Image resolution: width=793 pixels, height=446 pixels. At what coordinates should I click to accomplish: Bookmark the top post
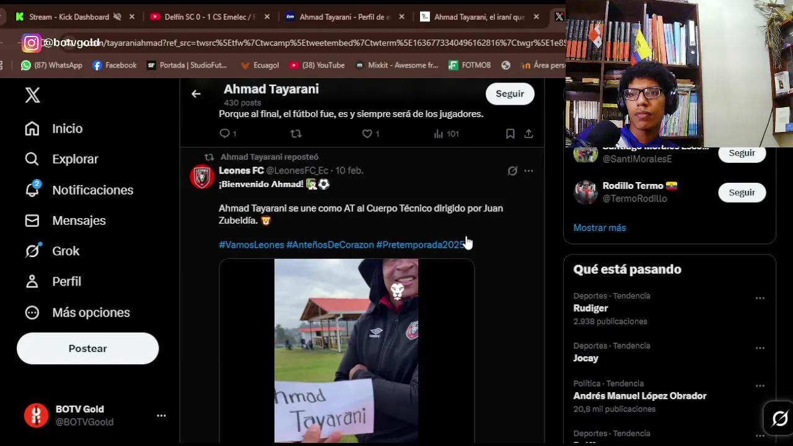pos(510,134)
